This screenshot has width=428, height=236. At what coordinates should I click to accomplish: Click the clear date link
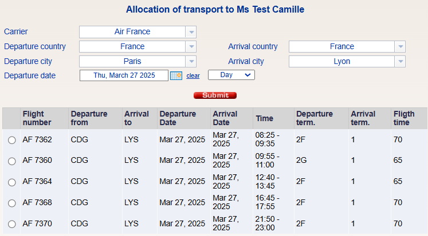193,76
